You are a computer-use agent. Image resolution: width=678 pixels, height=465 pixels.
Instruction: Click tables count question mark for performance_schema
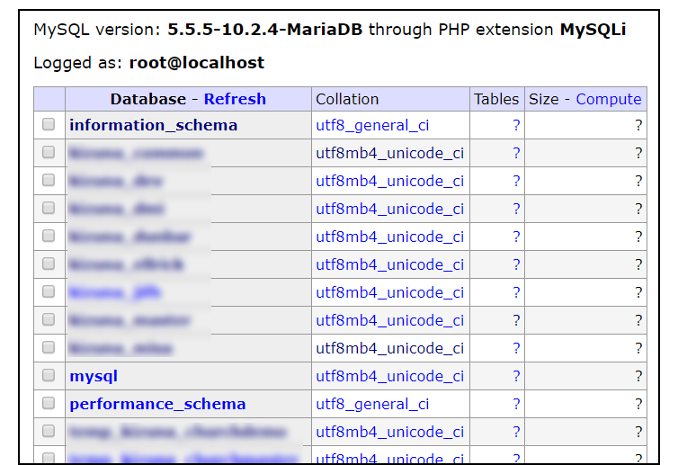tap(516, 404)
